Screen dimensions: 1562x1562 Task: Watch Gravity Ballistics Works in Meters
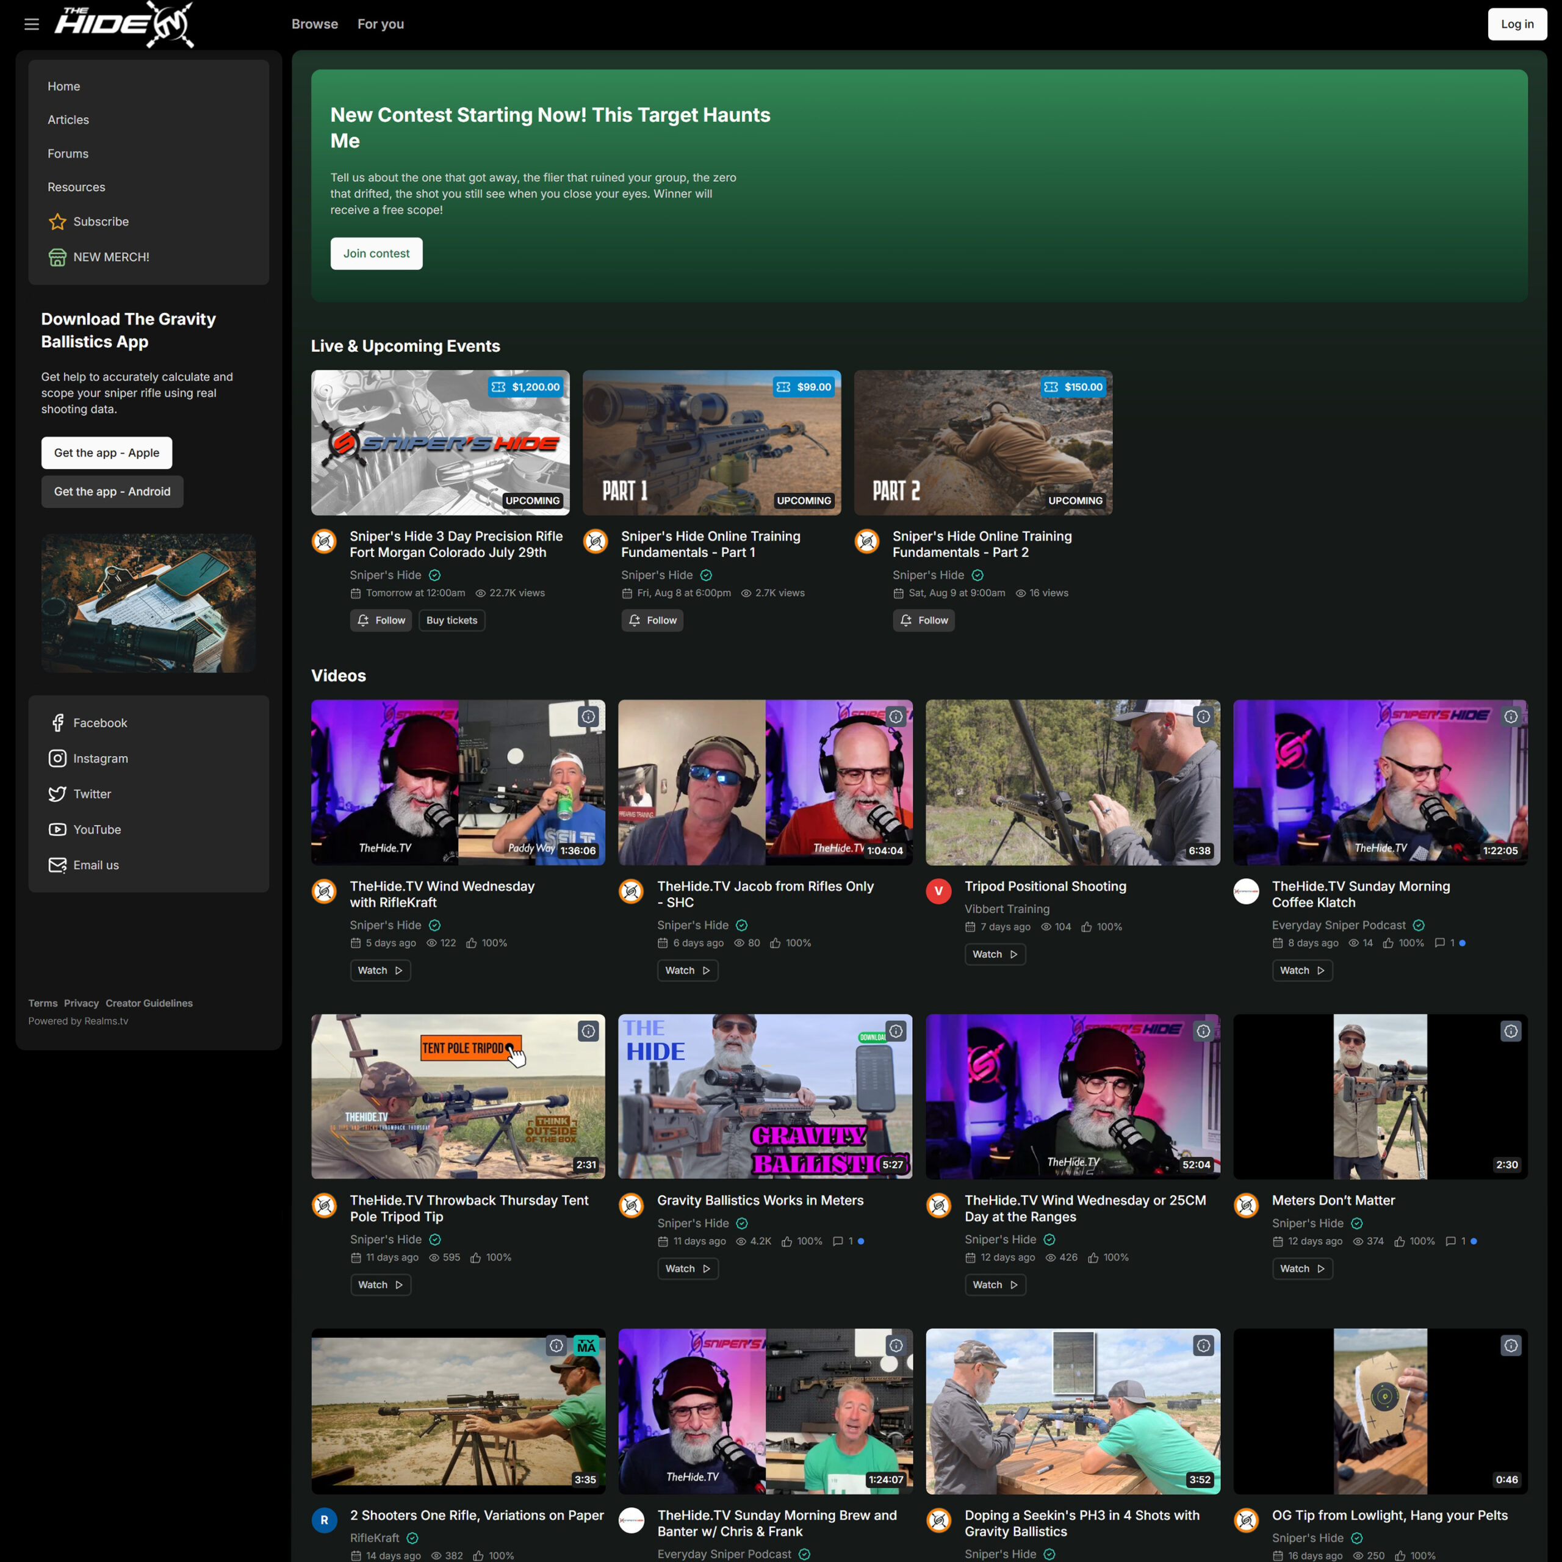coord(687,1269)
